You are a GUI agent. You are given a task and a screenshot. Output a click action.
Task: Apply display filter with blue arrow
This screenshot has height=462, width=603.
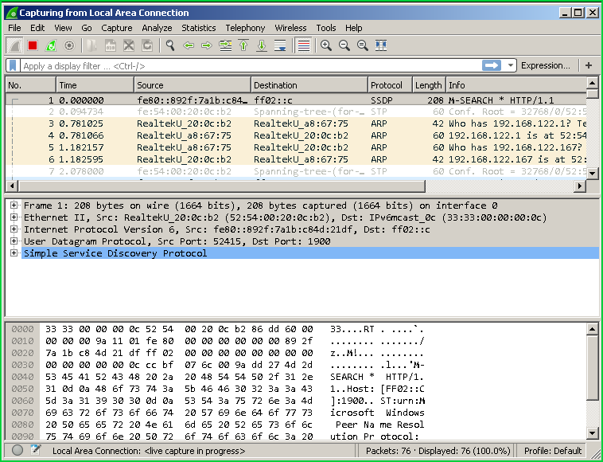click(492, 66)
